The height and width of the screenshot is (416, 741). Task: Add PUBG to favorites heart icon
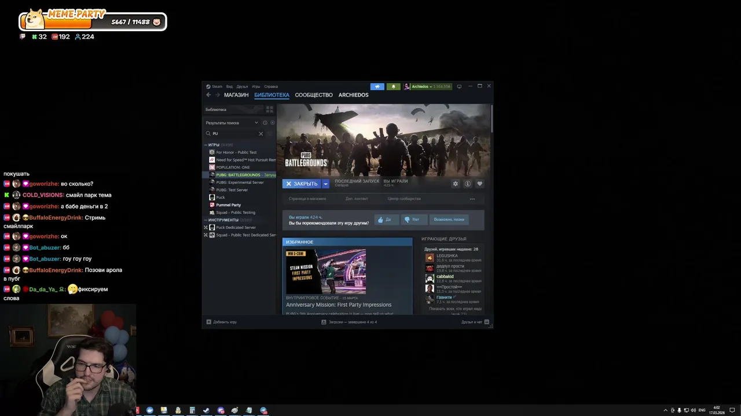(x=479, y=184)
